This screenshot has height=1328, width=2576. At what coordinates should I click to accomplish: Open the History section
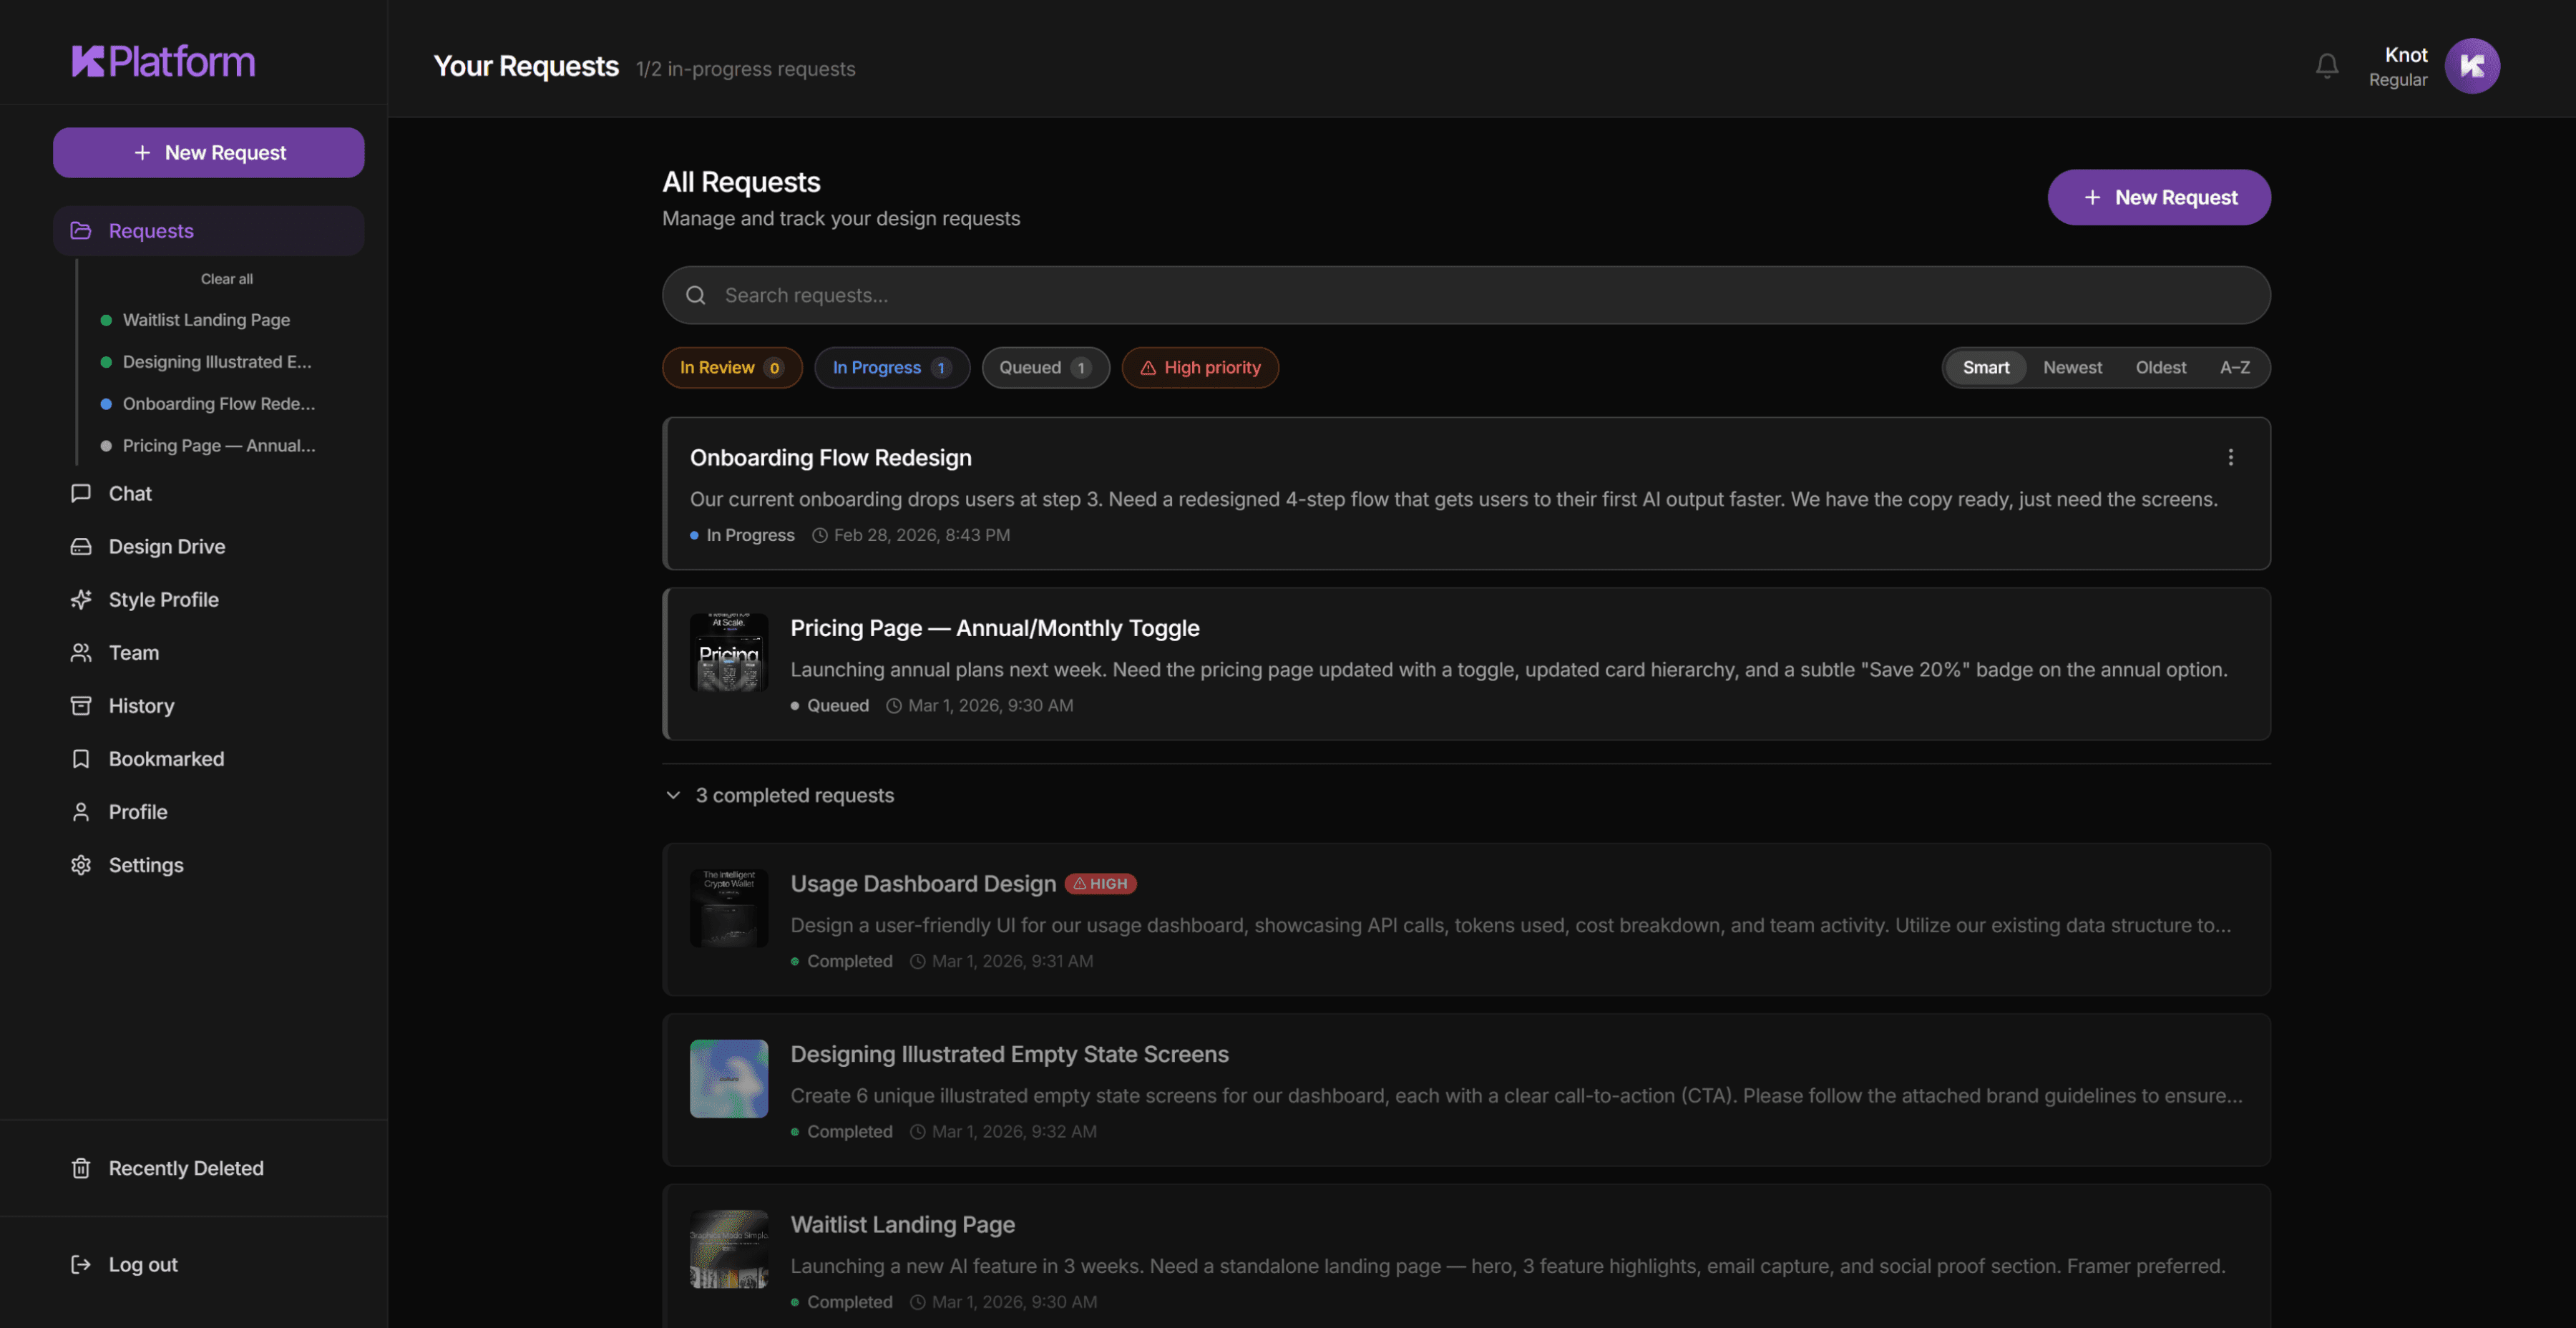coord(140,705)
